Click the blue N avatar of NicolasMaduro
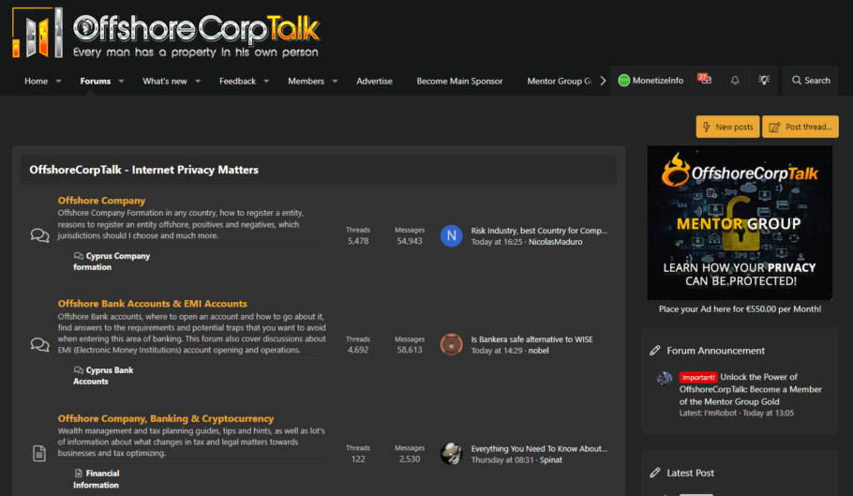The width and height of the screenshot is (853, 496). [451, 236]
